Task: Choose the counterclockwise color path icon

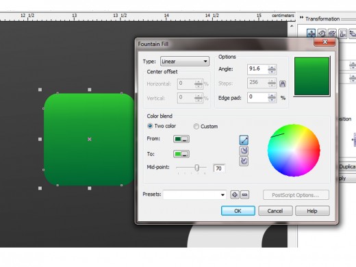Action: (244, 151)
